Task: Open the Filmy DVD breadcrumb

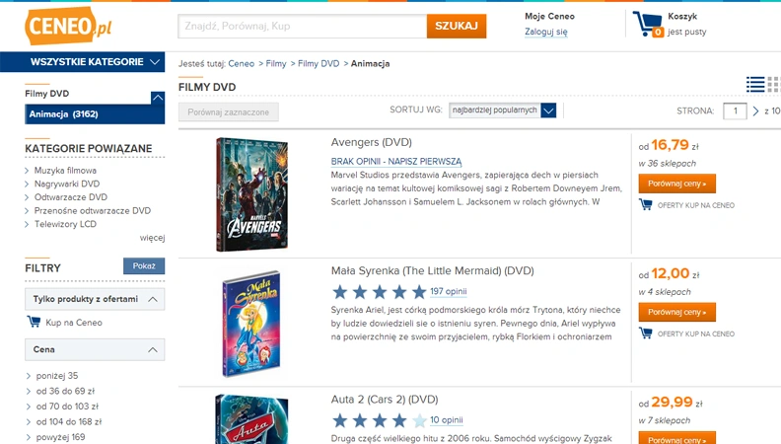Action: [319, 64]
